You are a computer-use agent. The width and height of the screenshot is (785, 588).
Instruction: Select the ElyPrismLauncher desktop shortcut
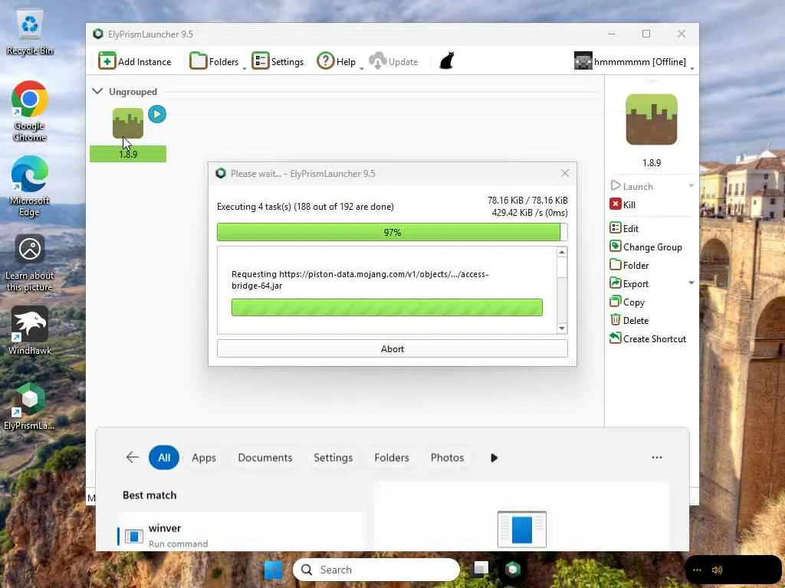tap(30, 406)
